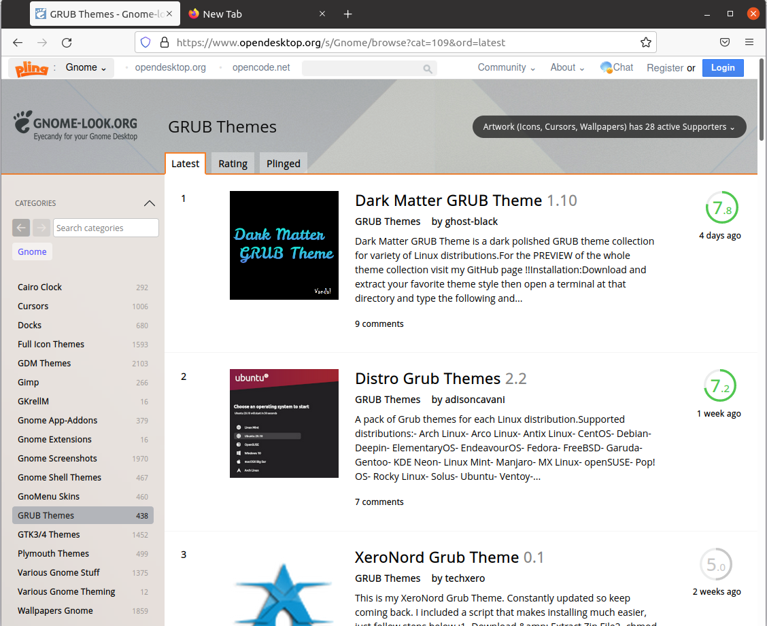767x626 pixels.
Task: Click the search magnifier in the site search bar
Action: [x=427, y=69]
